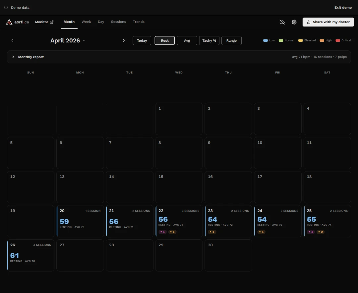Expand the Monthly report section
The image size is (358, 293).
tap(179, 57)
